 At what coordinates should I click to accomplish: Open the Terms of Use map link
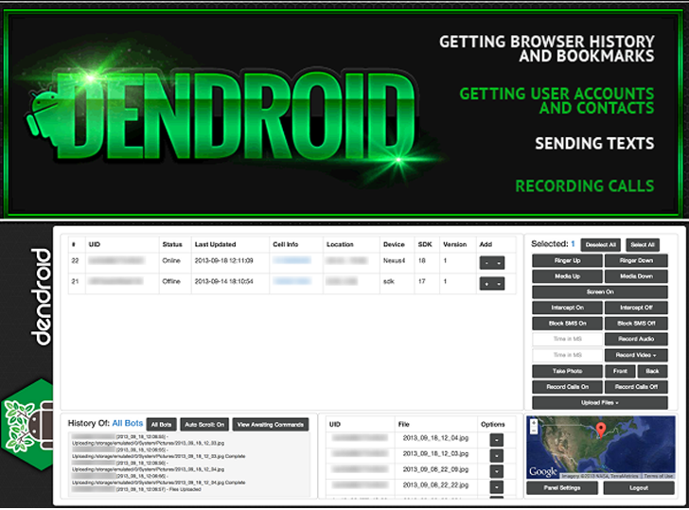point(659,476)
